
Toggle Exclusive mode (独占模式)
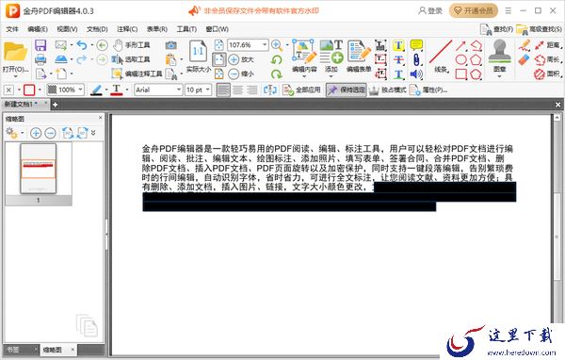[x=388, y=90]
